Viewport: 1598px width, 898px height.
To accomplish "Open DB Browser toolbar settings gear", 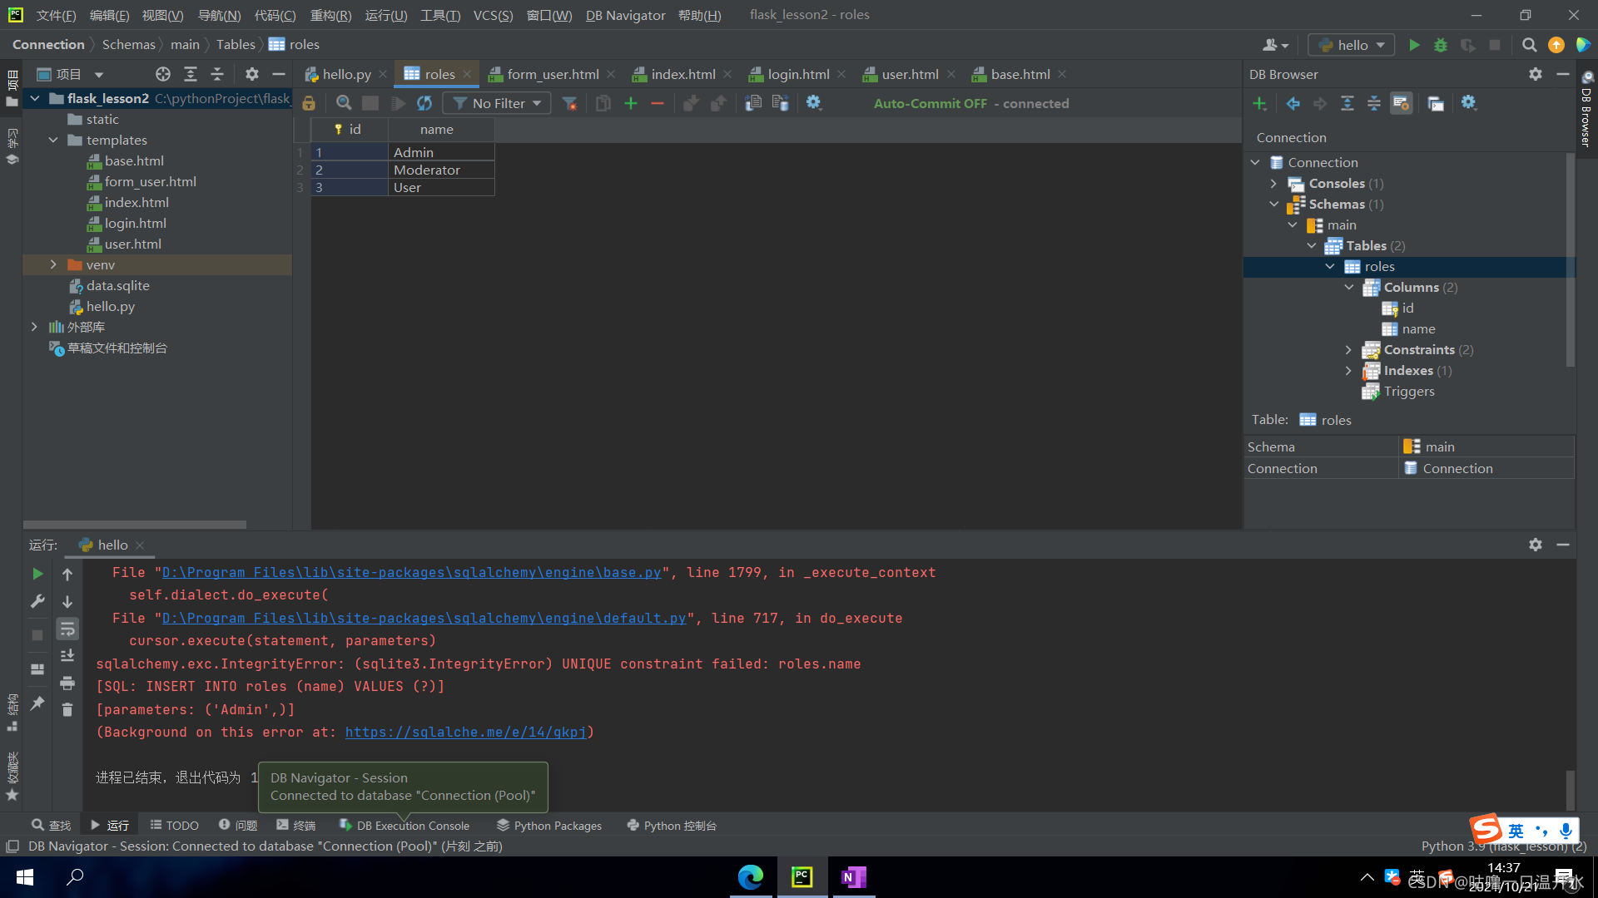I will [1469, 102].
